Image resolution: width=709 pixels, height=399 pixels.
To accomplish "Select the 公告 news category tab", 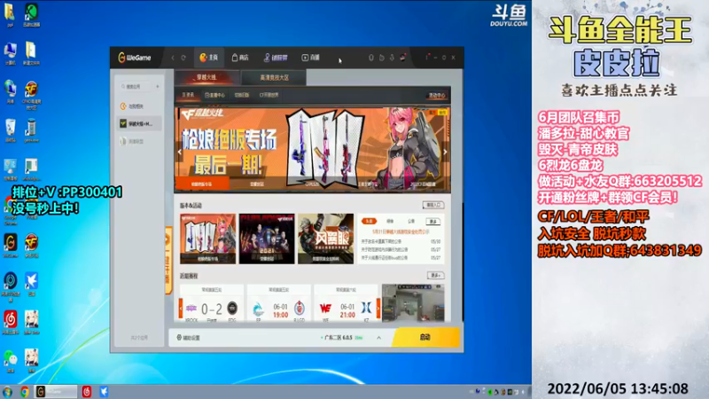I will 411,221.
